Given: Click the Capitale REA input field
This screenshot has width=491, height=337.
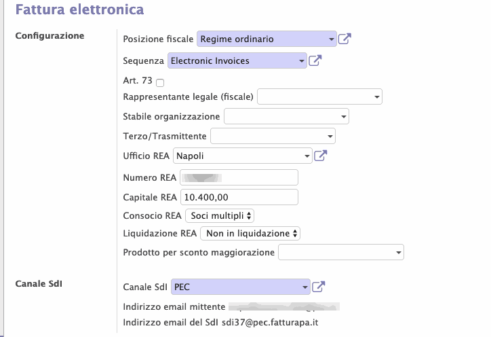Looking at the screenshot, I should tap(239, 197).
